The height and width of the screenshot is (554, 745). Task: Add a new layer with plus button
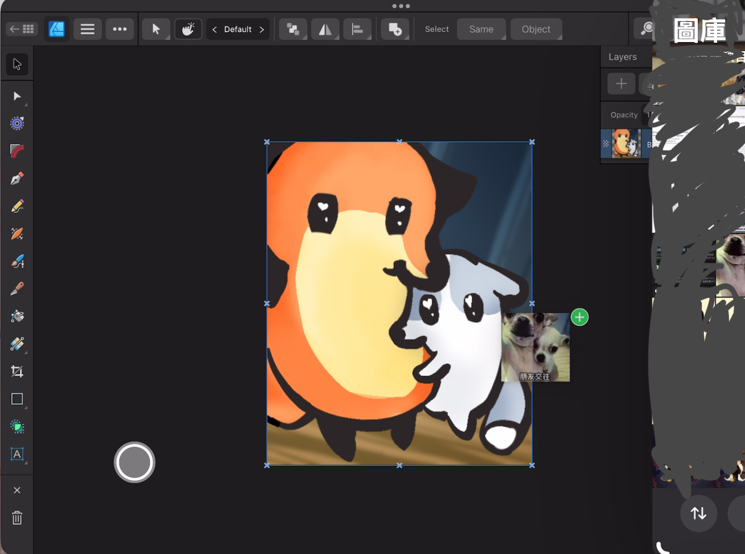(x=621, y=84)
